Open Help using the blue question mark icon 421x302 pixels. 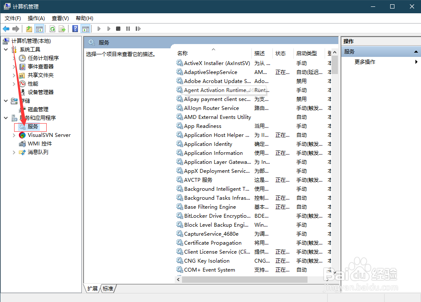point(75,29)
